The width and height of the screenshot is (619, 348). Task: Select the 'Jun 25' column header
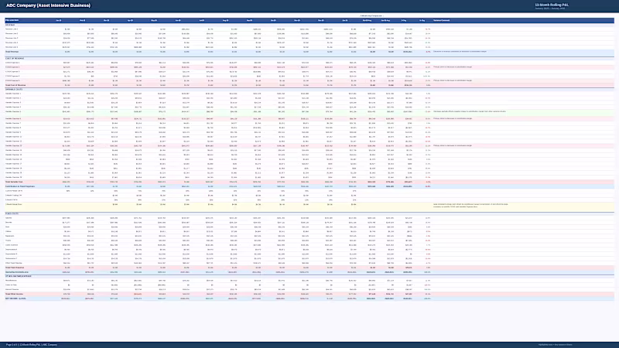coord(178,20)
